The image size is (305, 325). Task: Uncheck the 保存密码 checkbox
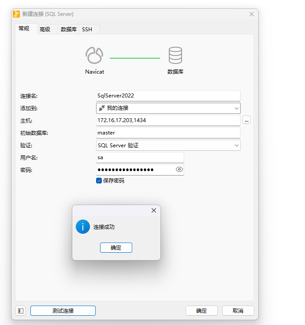coord(99,180)
